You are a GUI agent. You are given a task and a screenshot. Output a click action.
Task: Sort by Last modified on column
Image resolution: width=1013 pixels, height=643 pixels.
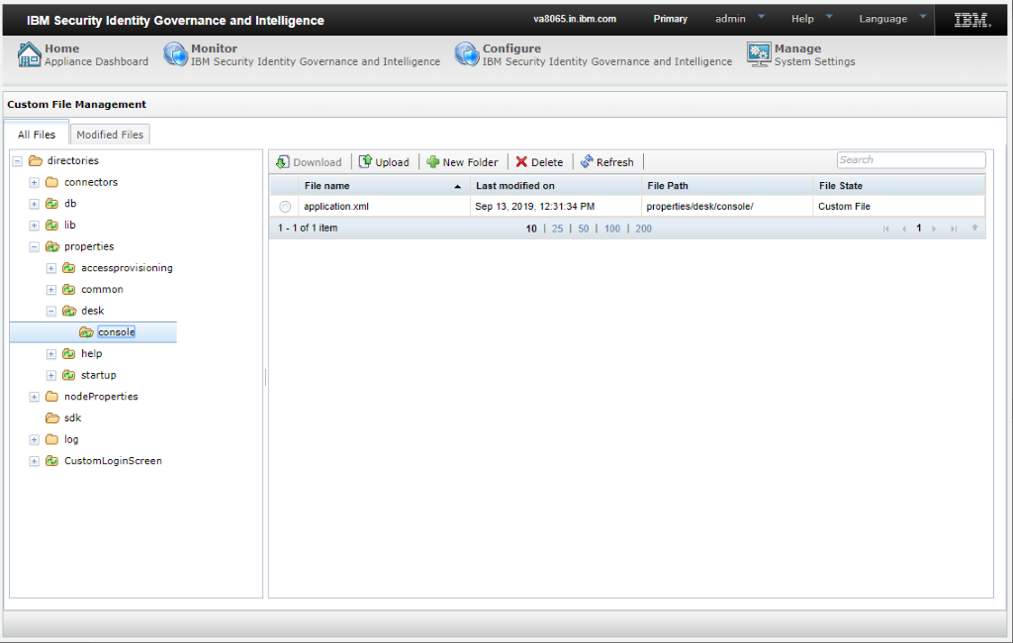pos(556,185)
